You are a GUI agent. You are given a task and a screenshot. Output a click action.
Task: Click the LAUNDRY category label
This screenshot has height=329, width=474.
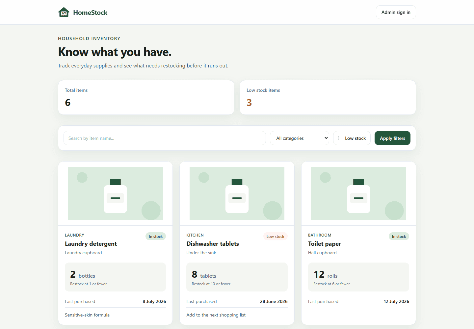[74, 235]
